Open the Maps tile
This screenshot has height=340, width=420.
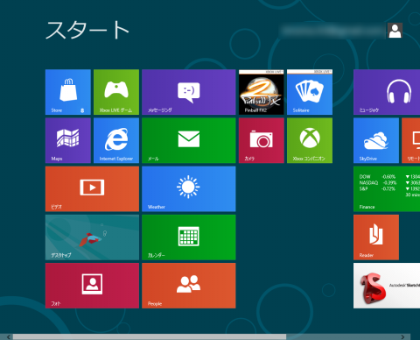coord(68,140)
